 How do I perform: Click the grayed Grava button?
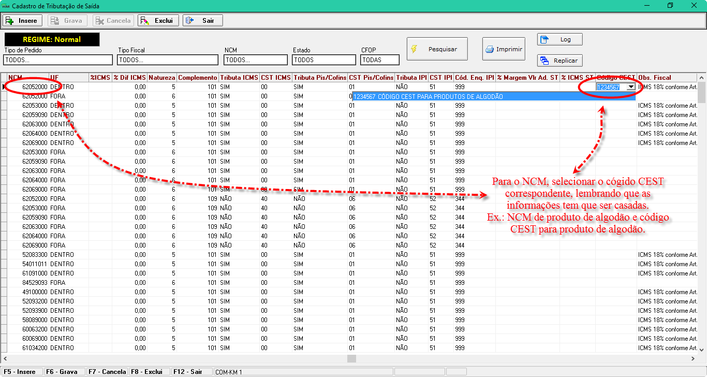pos(68,21)
